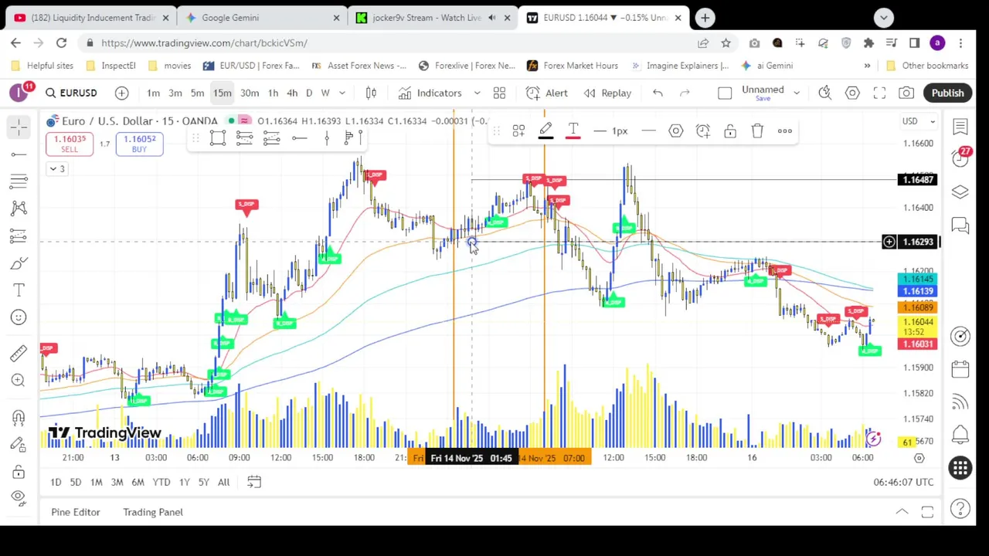This screenshot has height=556, width=989.
Task: Take a chart snapshot with camera icon
Action: click(x=906, y=93)
